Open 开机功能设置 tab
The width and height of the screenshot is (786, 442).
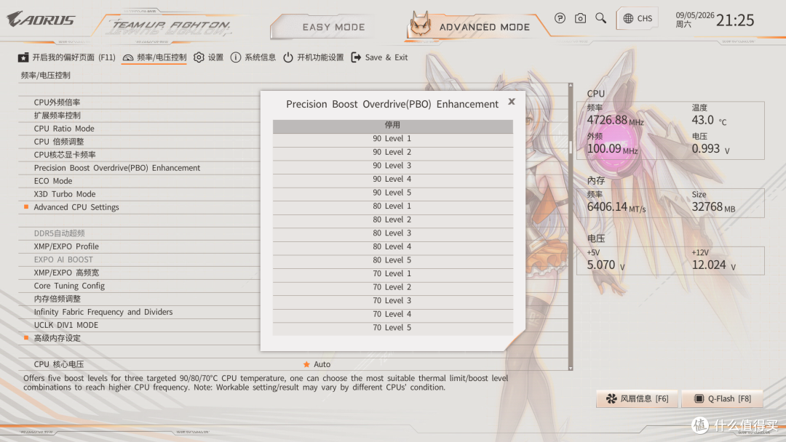(313, 57)
